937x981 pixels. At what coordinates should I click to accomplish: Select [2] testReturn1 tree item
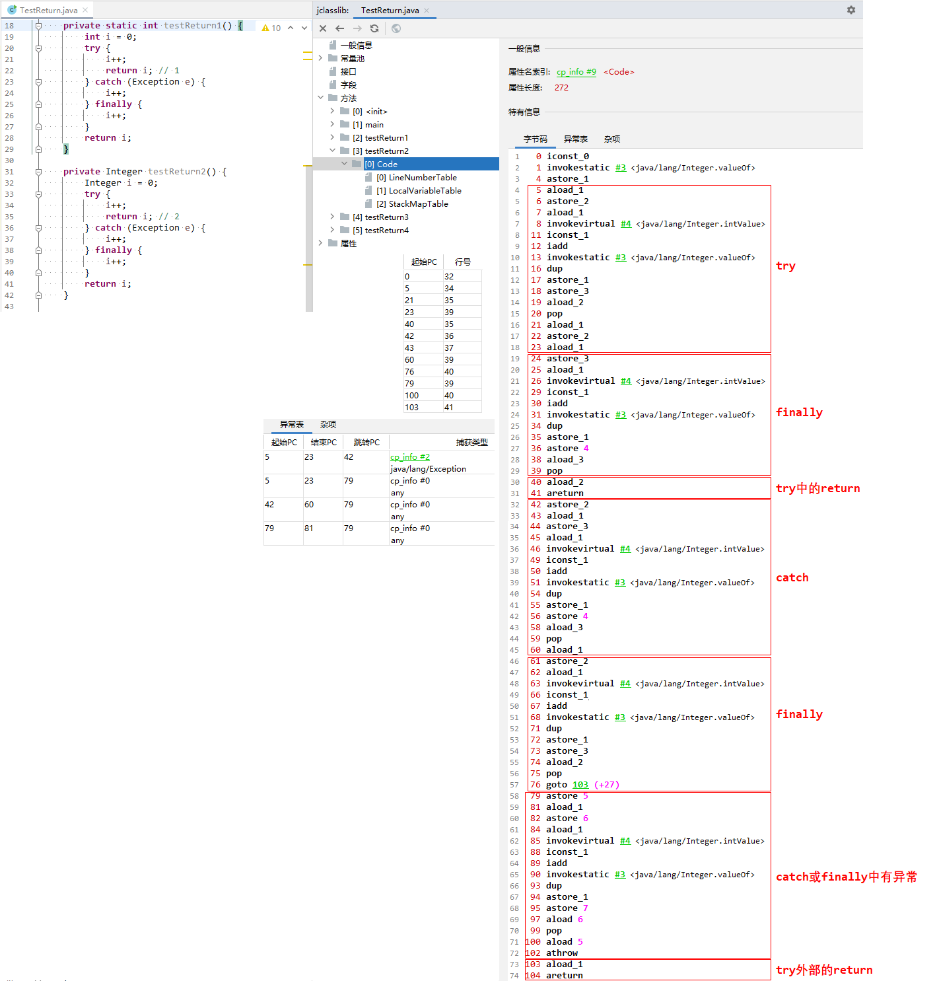pyautogui.click(x=380, y=137)
